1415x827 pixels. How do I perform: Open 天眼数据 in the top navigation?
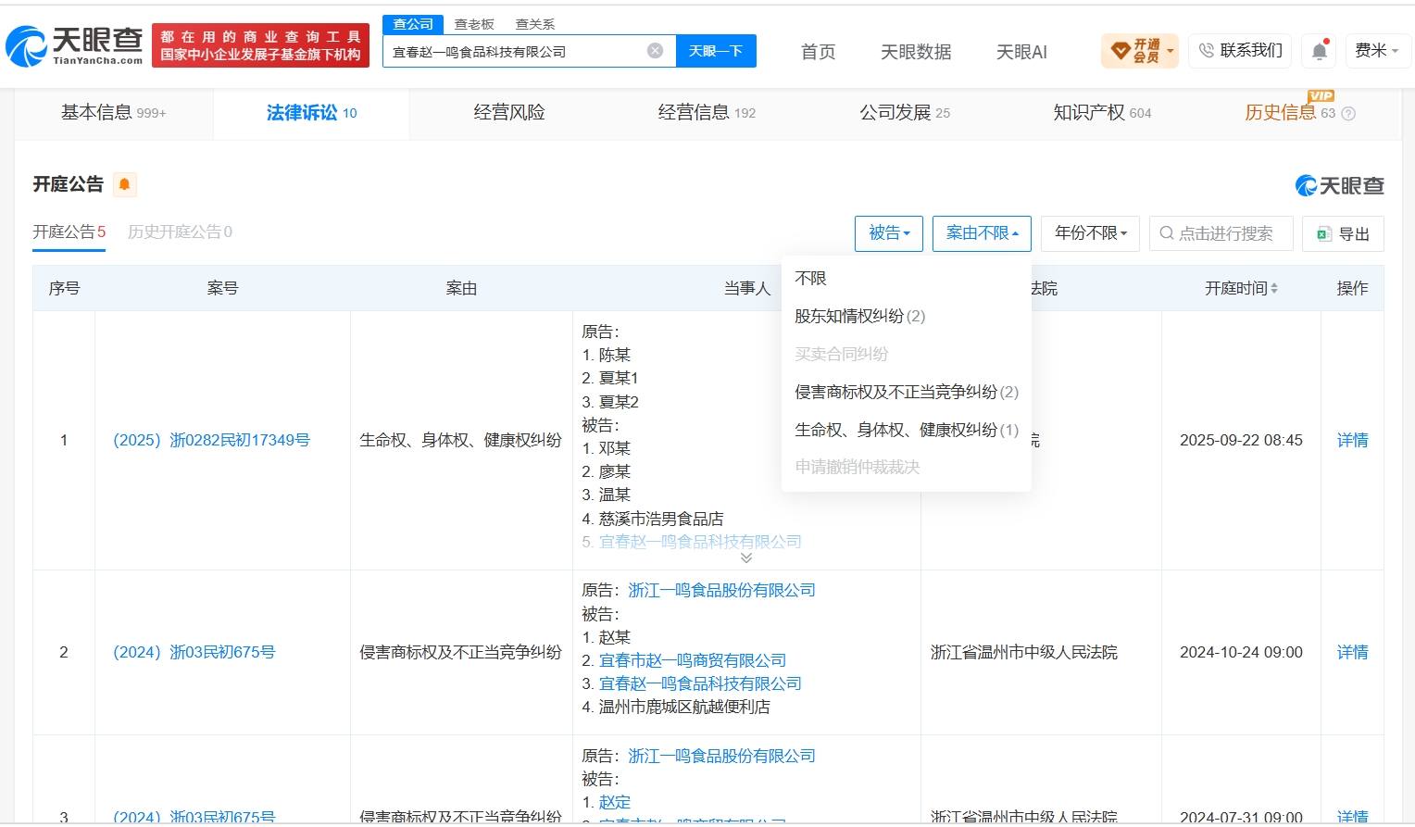(x=916, y=52)
